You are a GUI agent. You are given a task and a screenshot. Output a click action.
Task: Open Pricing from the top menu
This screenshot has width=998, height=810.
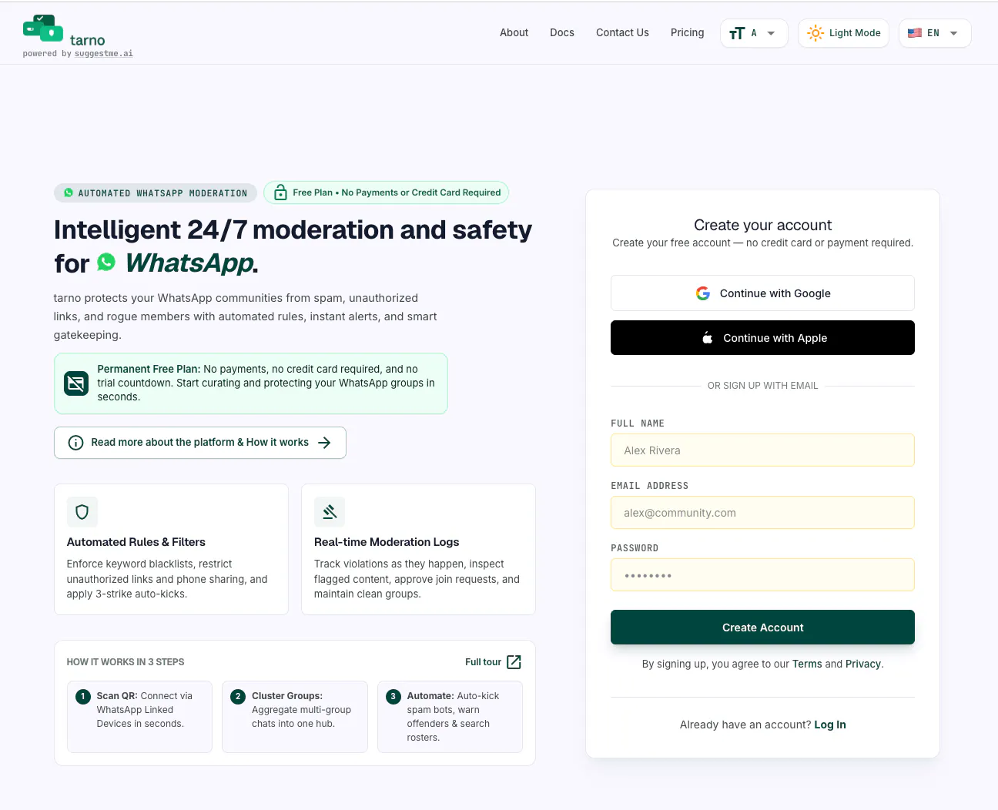[x=687, y=32]
